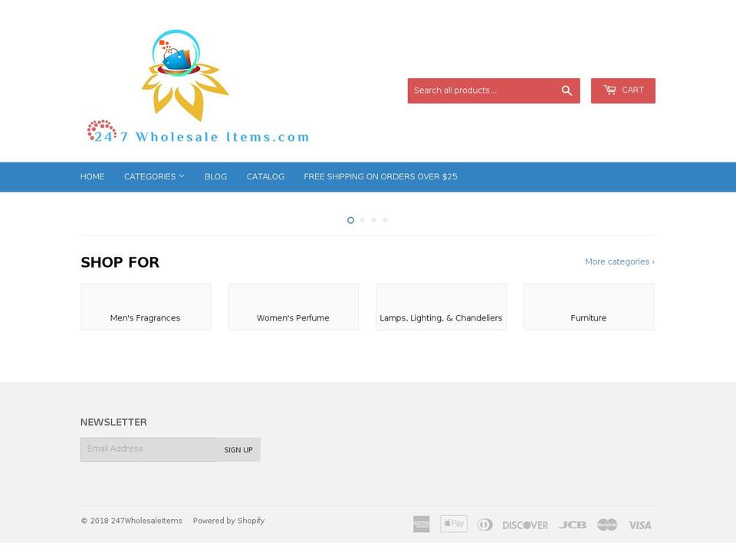Open the Cart button
The width and height of the screenshot is (736, 552).
(x=623, y=90)
